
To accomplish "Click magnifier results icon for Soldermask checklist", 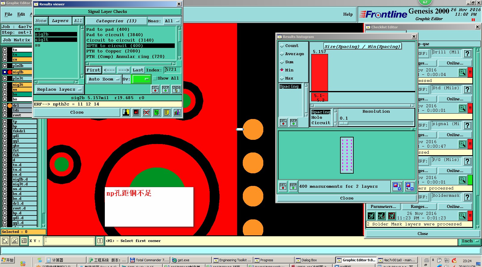I will click(x=462, y=216).
